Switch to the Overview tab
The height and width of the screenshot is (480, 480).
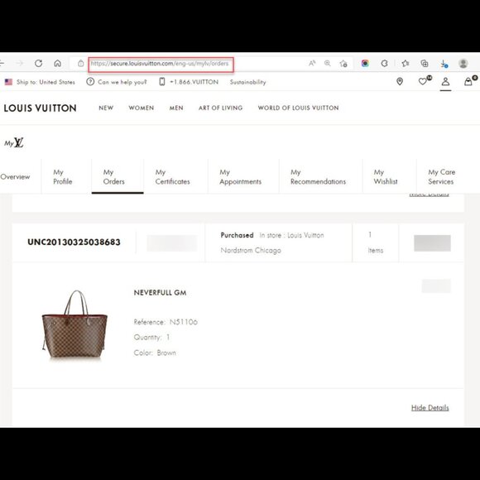(x=15, y=176)
